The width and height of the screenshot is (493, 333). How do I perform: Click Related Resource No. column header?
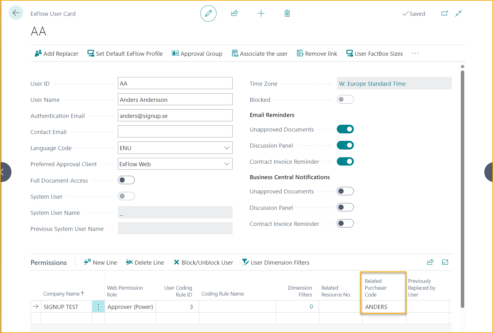click(336, 291)
